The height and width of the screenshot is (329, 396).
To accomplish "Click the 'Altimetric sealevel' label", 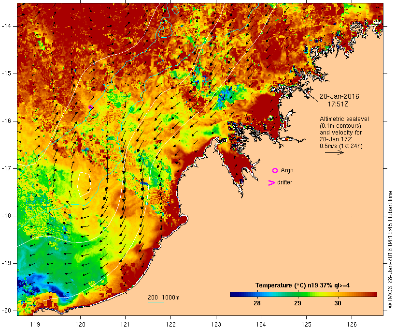I will (x=344, y=119).
